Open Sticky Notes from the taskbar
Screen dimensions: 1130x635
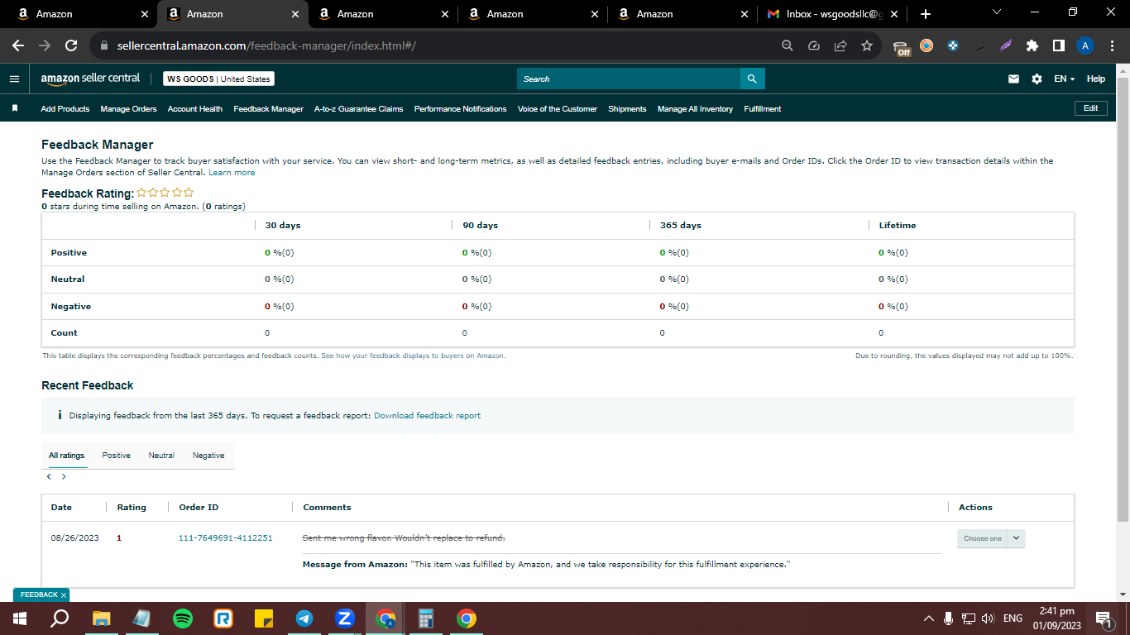click(263, 618)
